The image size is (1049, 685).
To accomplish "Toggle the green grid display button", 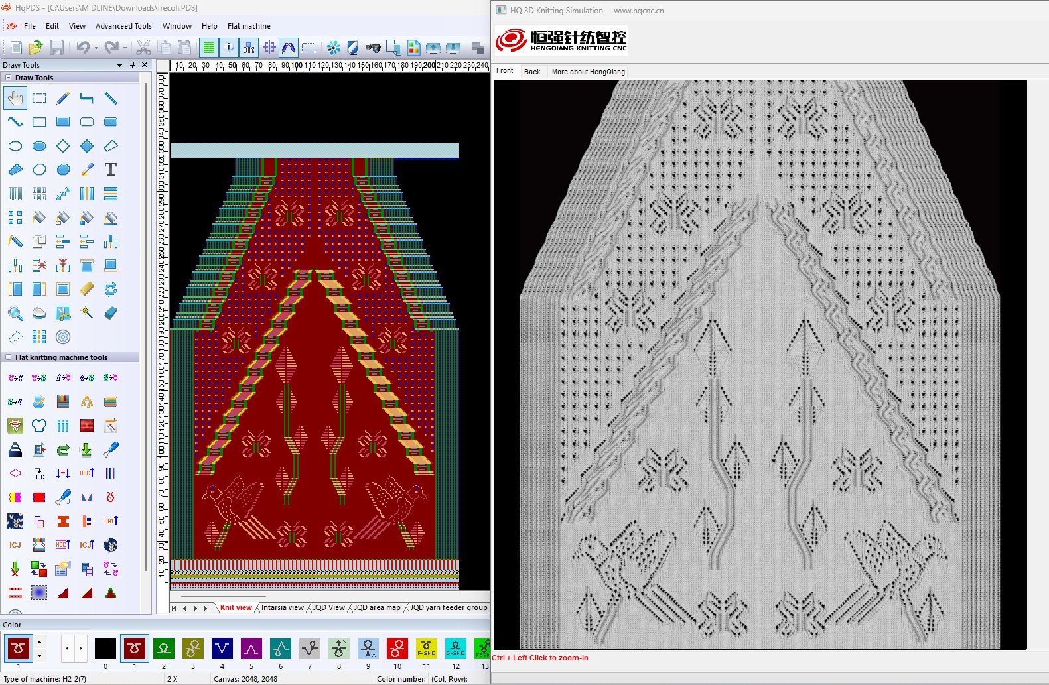I will [209, 48].
